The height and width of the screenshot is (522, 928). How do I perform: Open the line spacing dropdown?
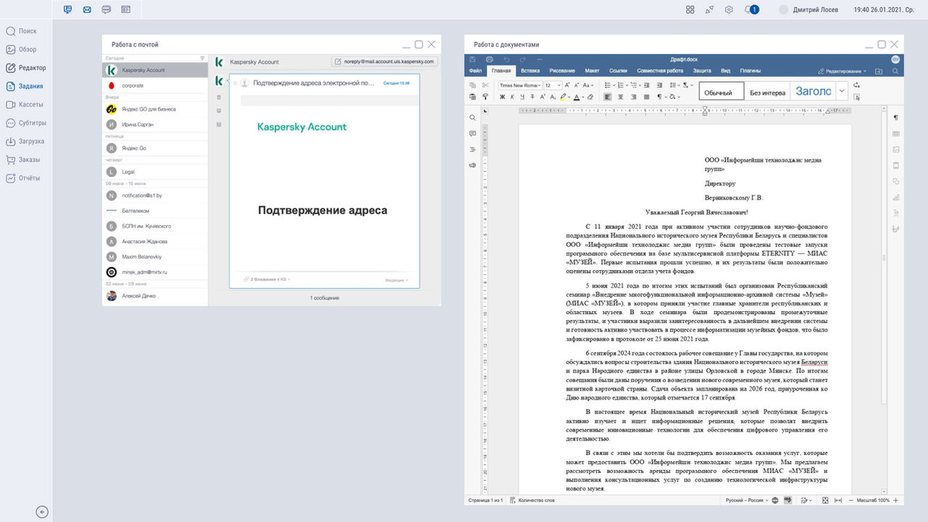click(x=676, y=85)
